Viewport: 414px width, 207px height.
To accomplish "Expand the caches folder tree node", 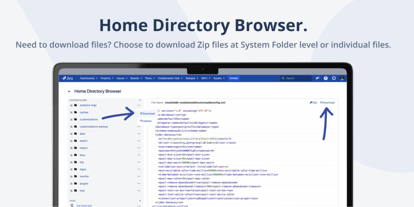I will pos(71,112).
